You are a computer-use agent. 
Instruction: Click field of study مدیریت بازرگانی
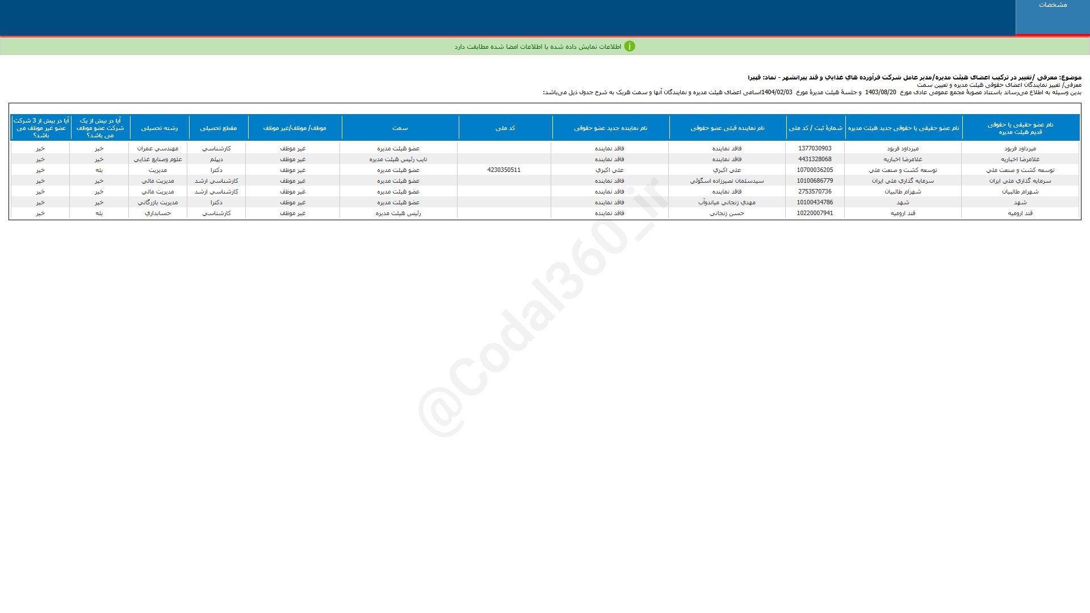coord(157,203)
